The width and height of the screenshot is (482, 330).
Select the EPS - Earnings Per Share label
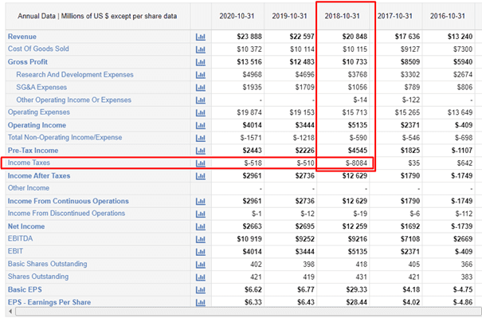tap(49, 302)
